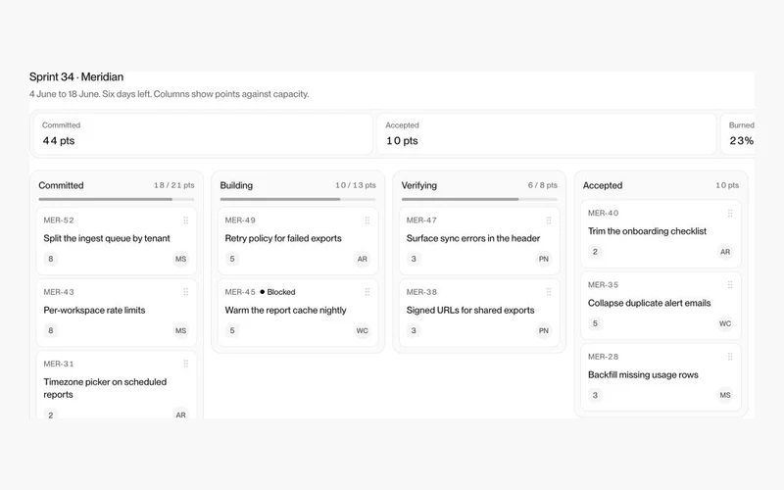Open card Warm the report cache nightly

coord(298,313)
